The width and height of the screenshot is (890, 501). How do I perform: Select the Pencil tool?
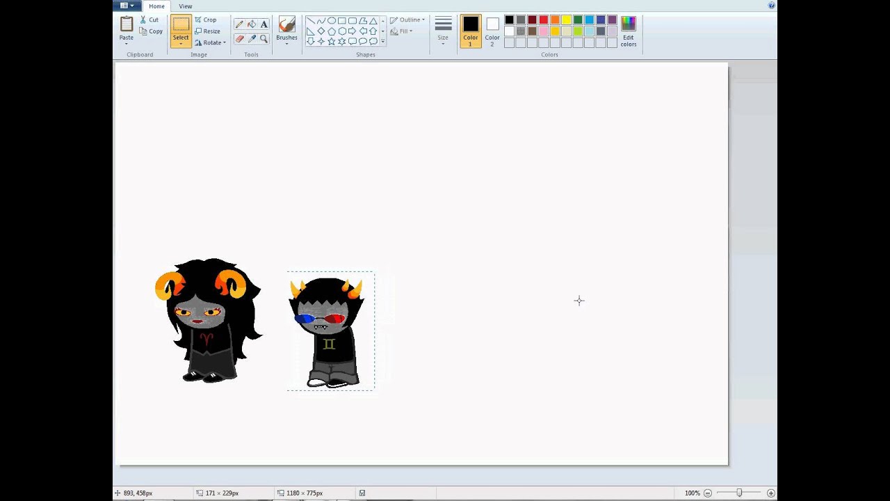point(239,24)
